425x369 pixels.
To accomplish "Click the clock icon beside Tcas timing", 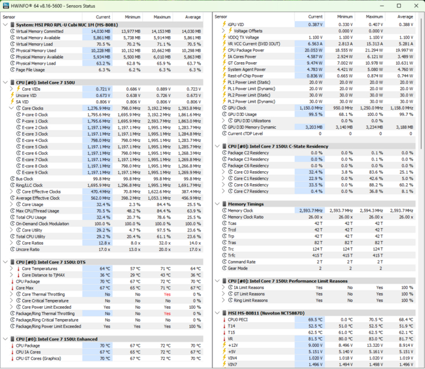I will [225, 223].
